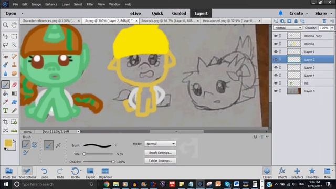Select the Move tool
Viewport: 336px width, 189px height.
[6, 36]
